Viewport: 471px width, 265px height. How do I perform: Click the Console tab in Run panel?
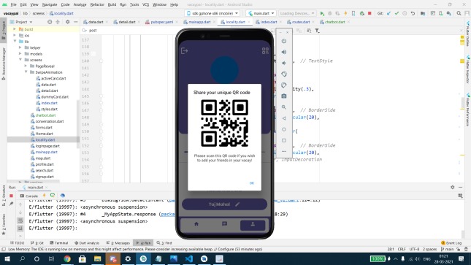29,196
